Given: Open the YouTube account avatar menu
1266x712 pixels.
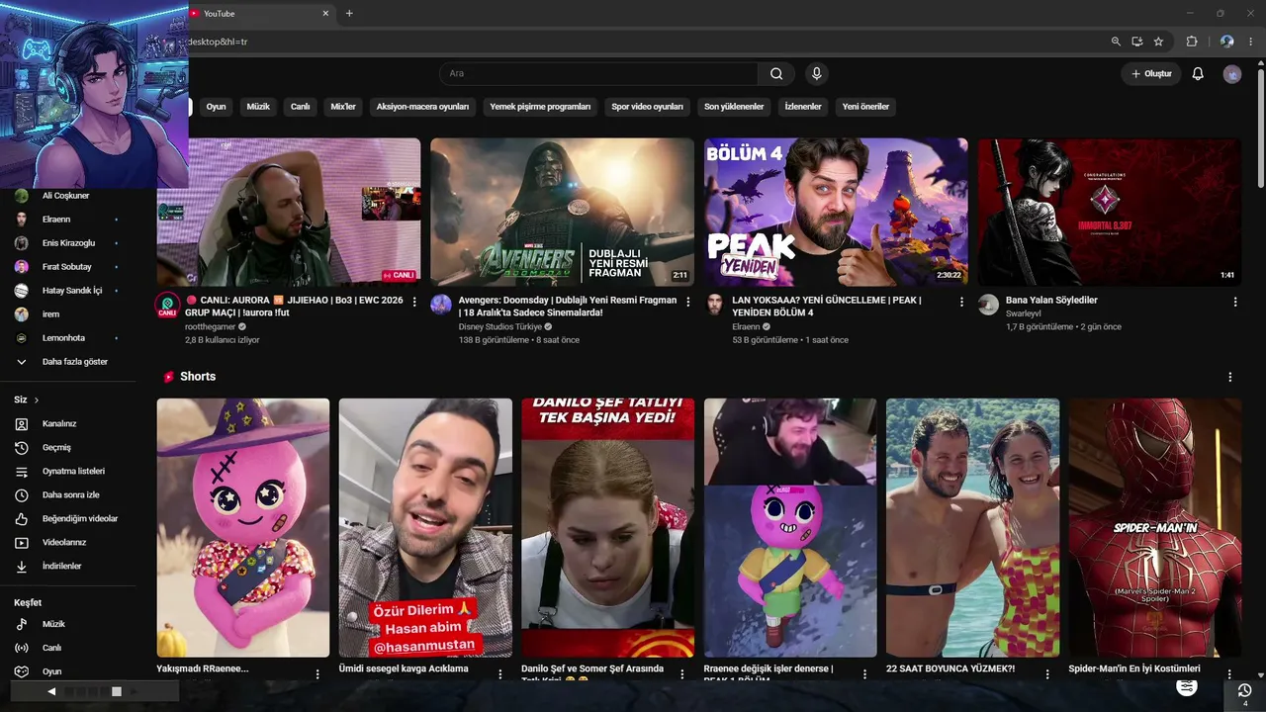Looking at the screenshot, I should click(x=1231, y=74).
